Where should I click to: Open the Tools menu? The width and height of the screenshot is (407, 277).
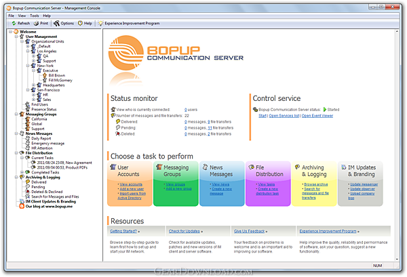35,16
